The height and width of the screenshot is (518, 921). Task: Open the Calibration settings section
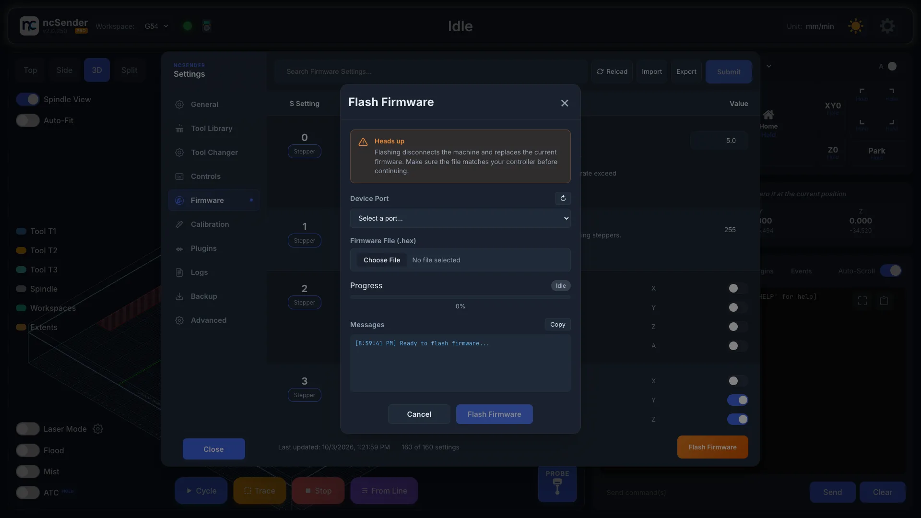coord(213,224)
